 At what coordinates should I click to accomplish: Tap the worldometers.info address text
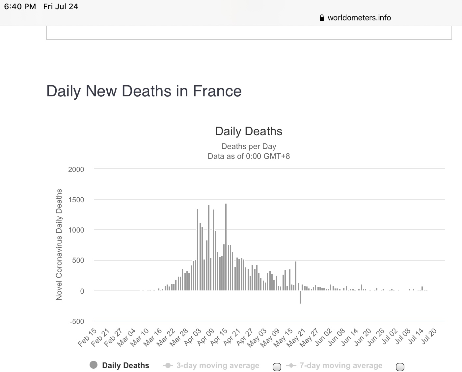pos(359,18)
